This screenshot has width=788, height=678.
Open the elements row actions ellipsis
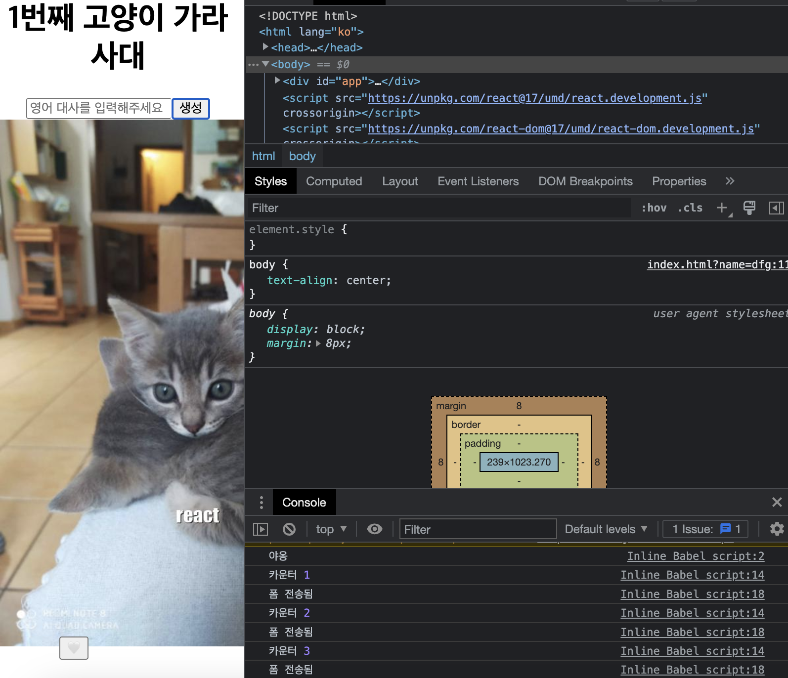(253, 65)
